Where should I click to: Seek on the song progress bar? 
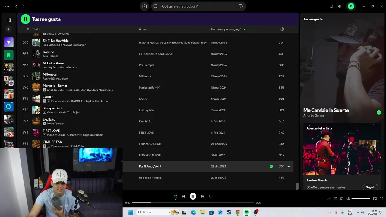click(193, 203)
